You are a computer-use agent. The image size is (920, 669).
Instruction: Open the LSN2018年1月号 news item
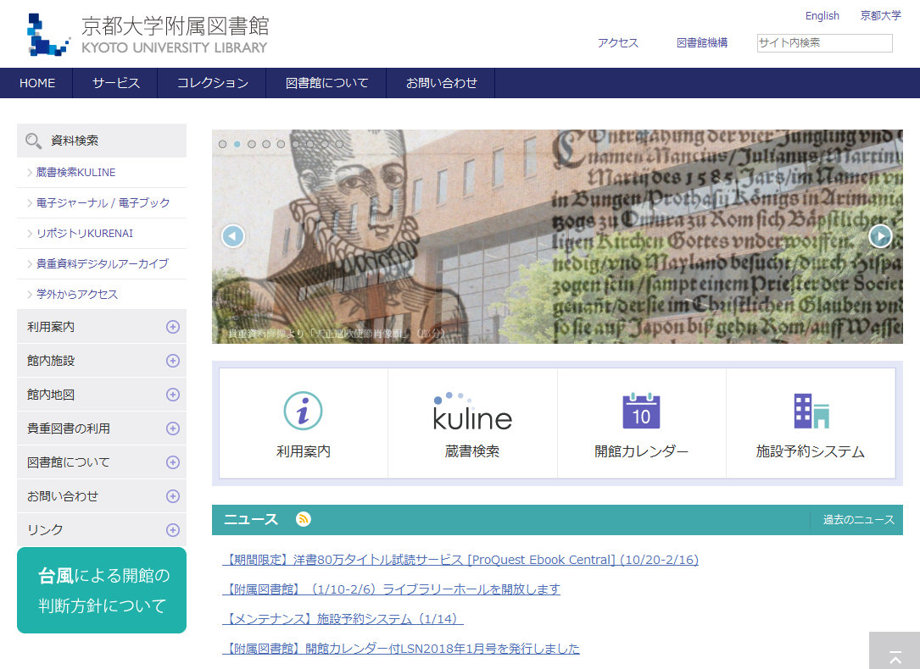(x=401, y=649)
